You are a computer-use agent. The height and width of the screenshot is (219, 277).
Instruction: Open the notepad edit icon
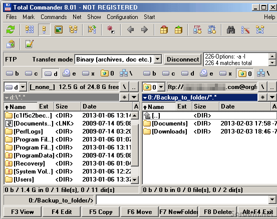30,44
